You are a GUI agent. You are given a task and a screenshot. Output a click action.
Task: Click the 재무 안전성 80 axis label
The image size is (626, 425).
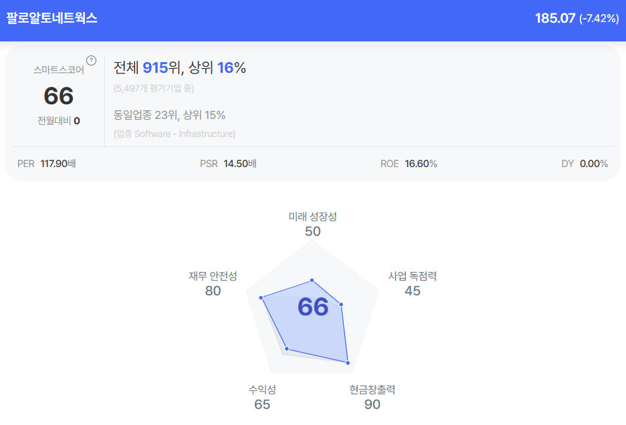click(x=213, y=283)
